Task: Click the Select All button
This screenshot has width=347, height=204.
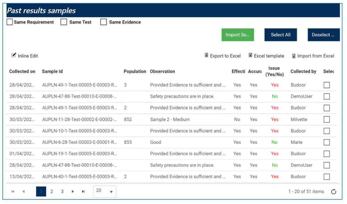Action: pyautogui.click(x=280, y=35)
